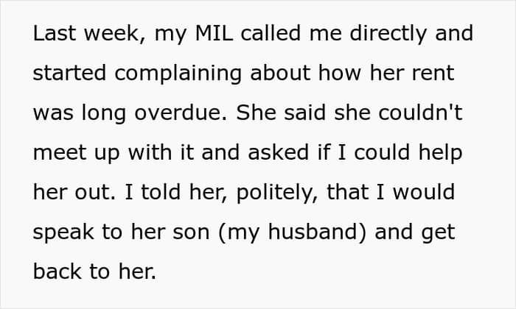The width and height of the screenshot is (516, 309).
Task: Select the word "back" on the last line
Action: [57, 271]
